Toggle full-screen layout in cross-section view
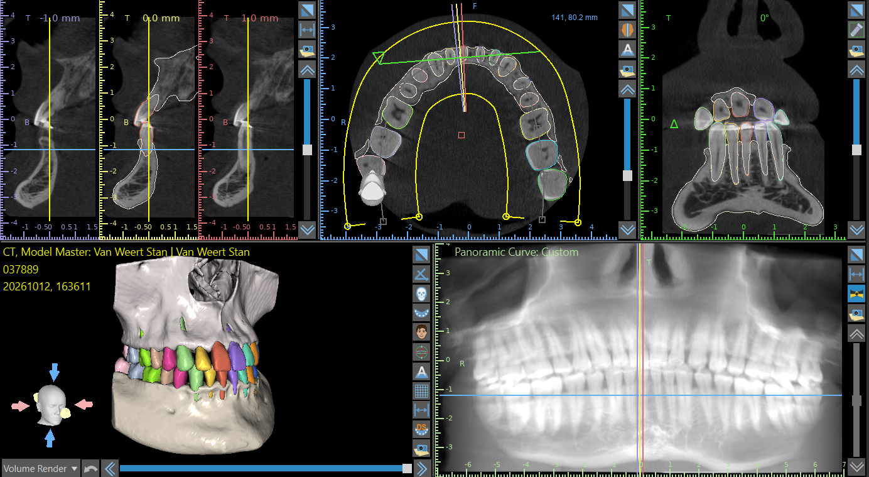Viewport: 869px width, 477px height. [x=307, y=10]
